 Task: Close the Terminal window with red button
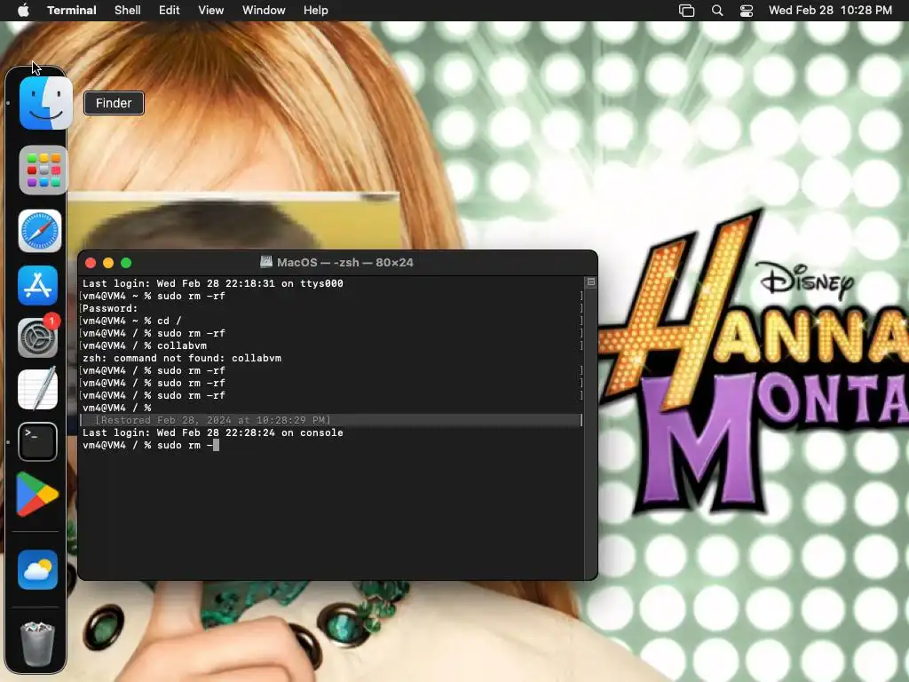click(x=91, y=263)
